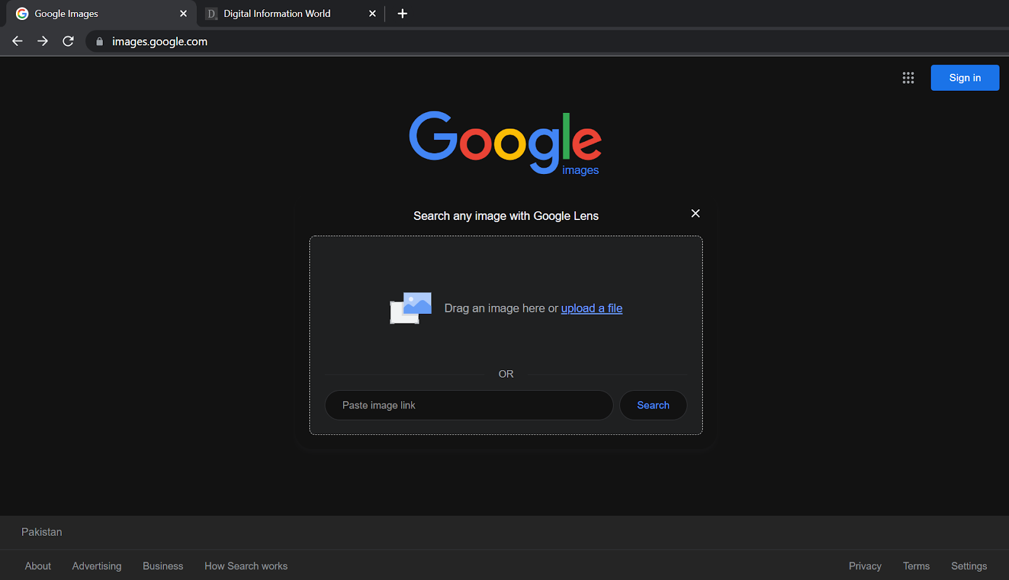Image resolution: width=1009 pixels, height=580 pixels.
Task: Open How Search works link
Action: 246,566
